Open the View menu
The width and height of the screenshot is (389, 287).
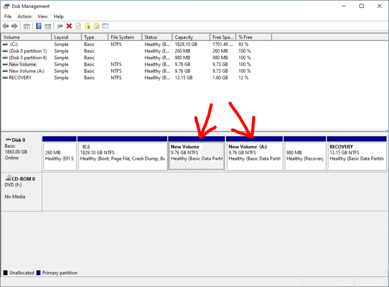42,16
